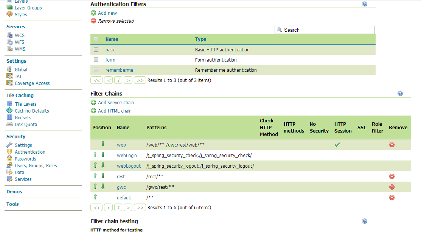Open Layer Groups page

click(x=28, y=8)
